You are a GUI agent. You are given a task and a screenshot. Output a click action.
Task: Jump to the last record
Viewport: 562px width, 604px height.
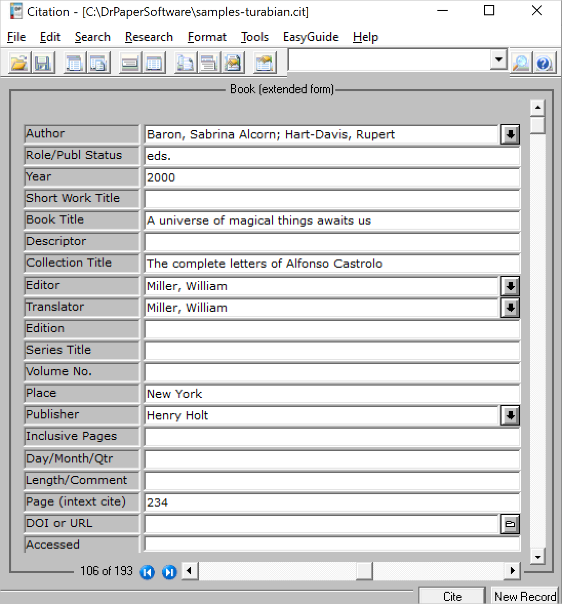[169, 572]
